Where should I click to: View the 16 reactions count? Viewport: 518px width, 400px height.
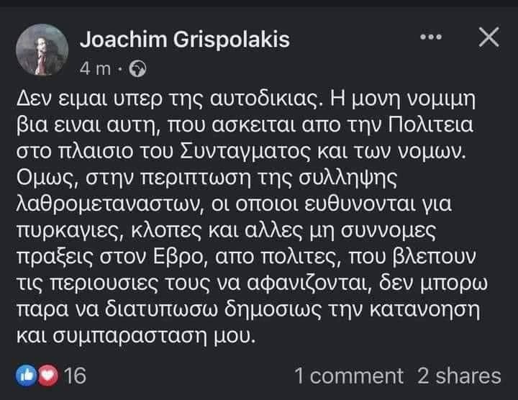pyautogui.click(x=75, y=375)
